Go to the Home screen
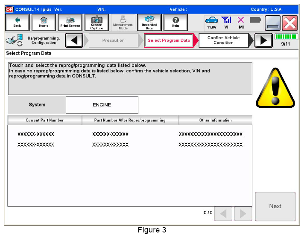The width and height of the screenshot is (304, 238). [43, 22]
